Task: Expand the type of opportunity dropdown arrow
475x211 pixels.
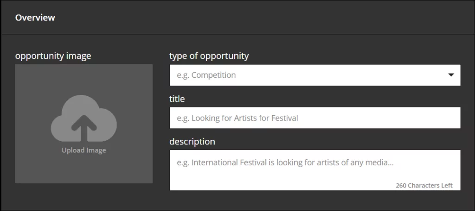Action: click(450, 75)
